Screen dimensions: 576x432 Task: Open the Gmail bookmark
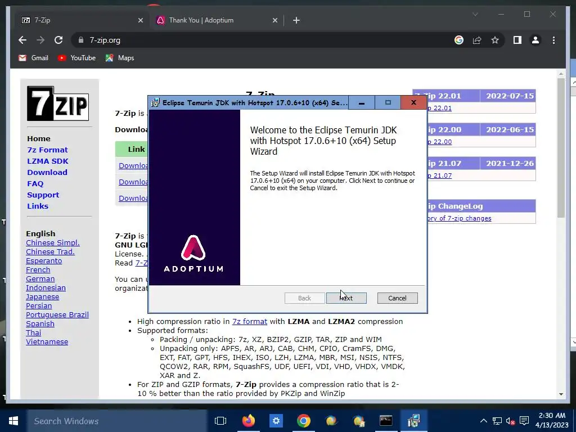pos(33,58)
